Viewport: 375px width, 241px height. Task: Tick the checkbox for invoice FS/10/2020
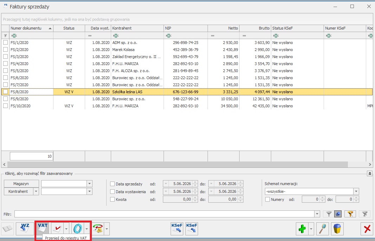click(6, 106)
